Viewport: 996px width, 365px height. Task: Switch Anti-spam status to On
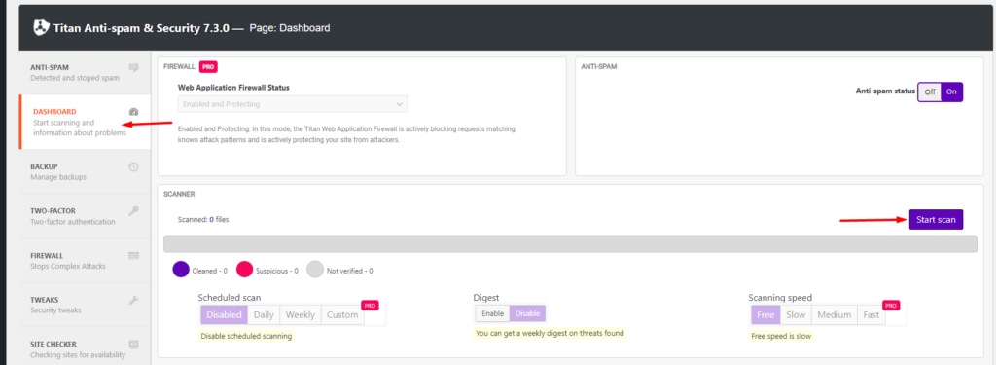pos(951,91)
